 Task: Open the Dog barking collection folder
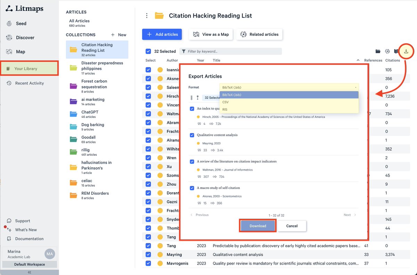point(97,127)
